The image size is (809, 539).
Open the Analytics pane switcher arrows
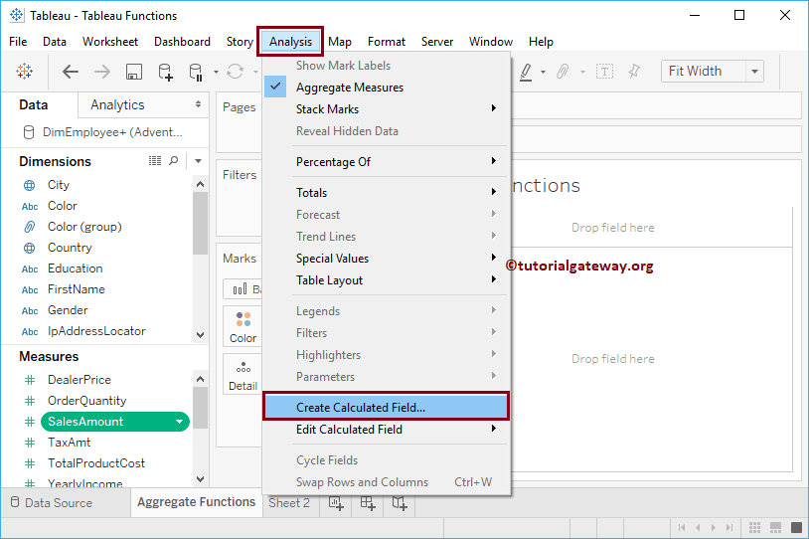(x=198, y=104)
